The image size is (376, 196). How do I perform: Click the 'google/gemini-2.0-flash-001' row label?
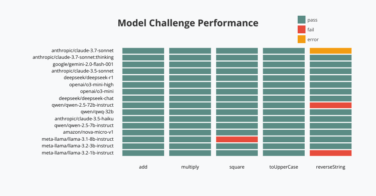(83, 64)
